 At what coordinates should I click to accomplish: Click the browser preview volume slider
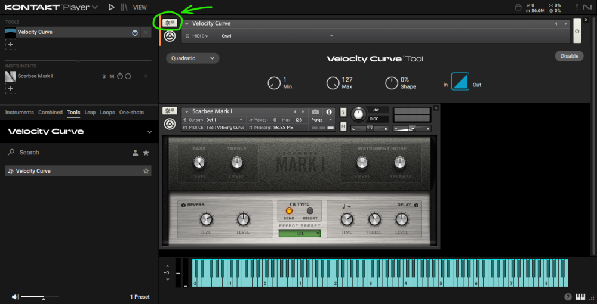point(40,297)
